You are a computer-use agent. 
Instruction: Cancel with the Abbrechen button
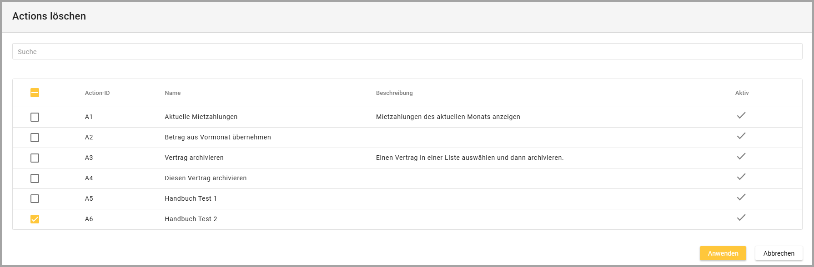pyautogui.click(x=779, y=253)
